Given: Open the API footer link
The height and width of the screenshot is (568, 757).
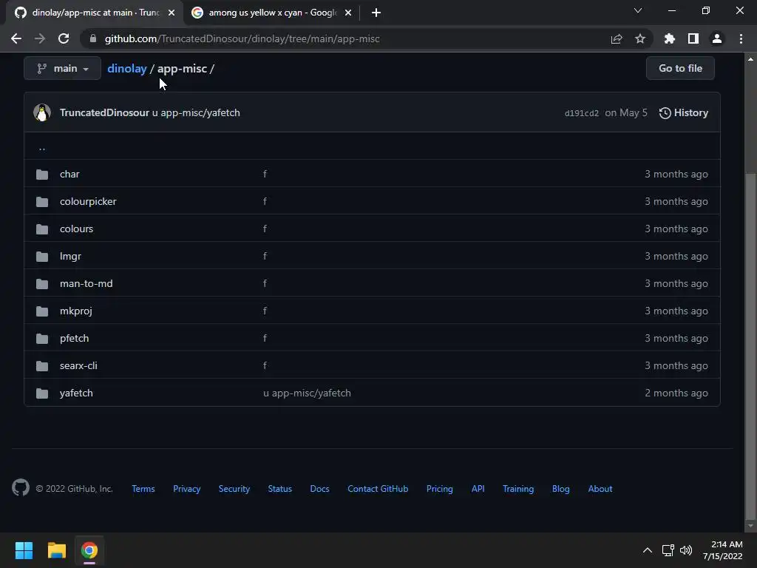Looking at the screenshot, I should 478,489.
